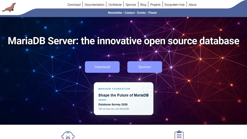The height and width of the screenshot is (139, 247).
Task: Open the baby face icon below the hero
Action: pyautogui.click(x=68, y=135)
